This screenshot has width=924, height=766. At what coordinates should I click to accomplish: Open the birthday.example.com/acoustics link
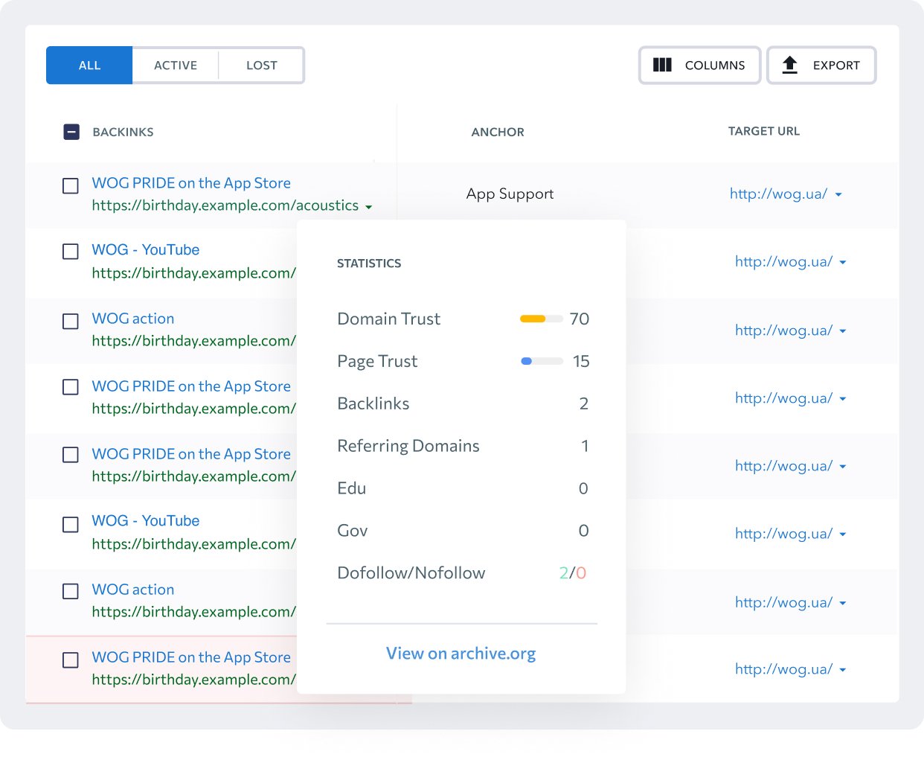225,205
